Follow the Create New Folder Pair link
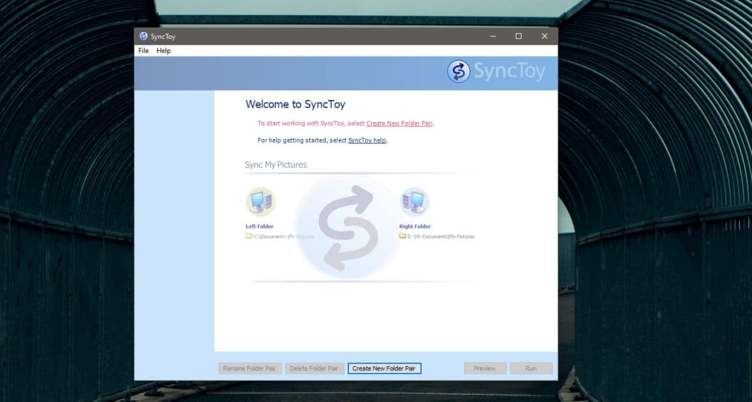Screen dimensions: 752x402 399,123
